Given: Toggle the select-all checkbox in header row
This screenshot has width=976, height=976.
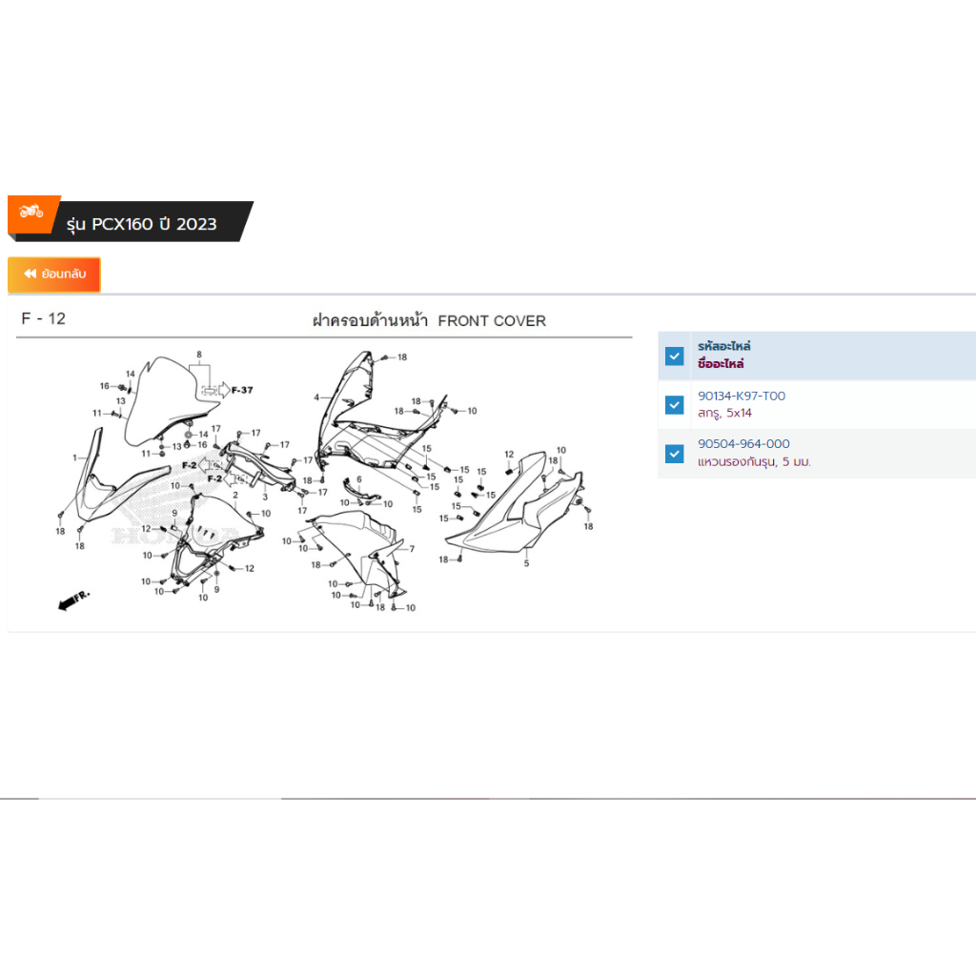Looking at the screenshot, I should click(675, 356).
